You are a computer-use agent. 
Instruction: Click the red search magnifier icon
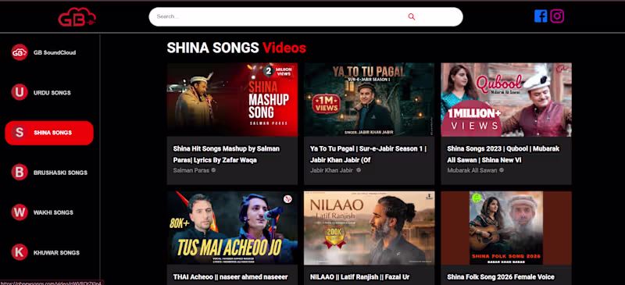pyautogui.click(x=412, y=16)
